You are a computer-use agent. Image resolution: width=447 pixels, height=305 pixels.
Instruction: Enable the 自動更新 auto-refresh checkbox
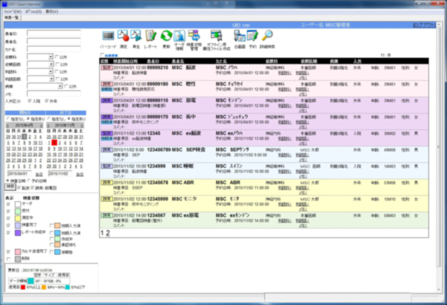click(102, 55)
